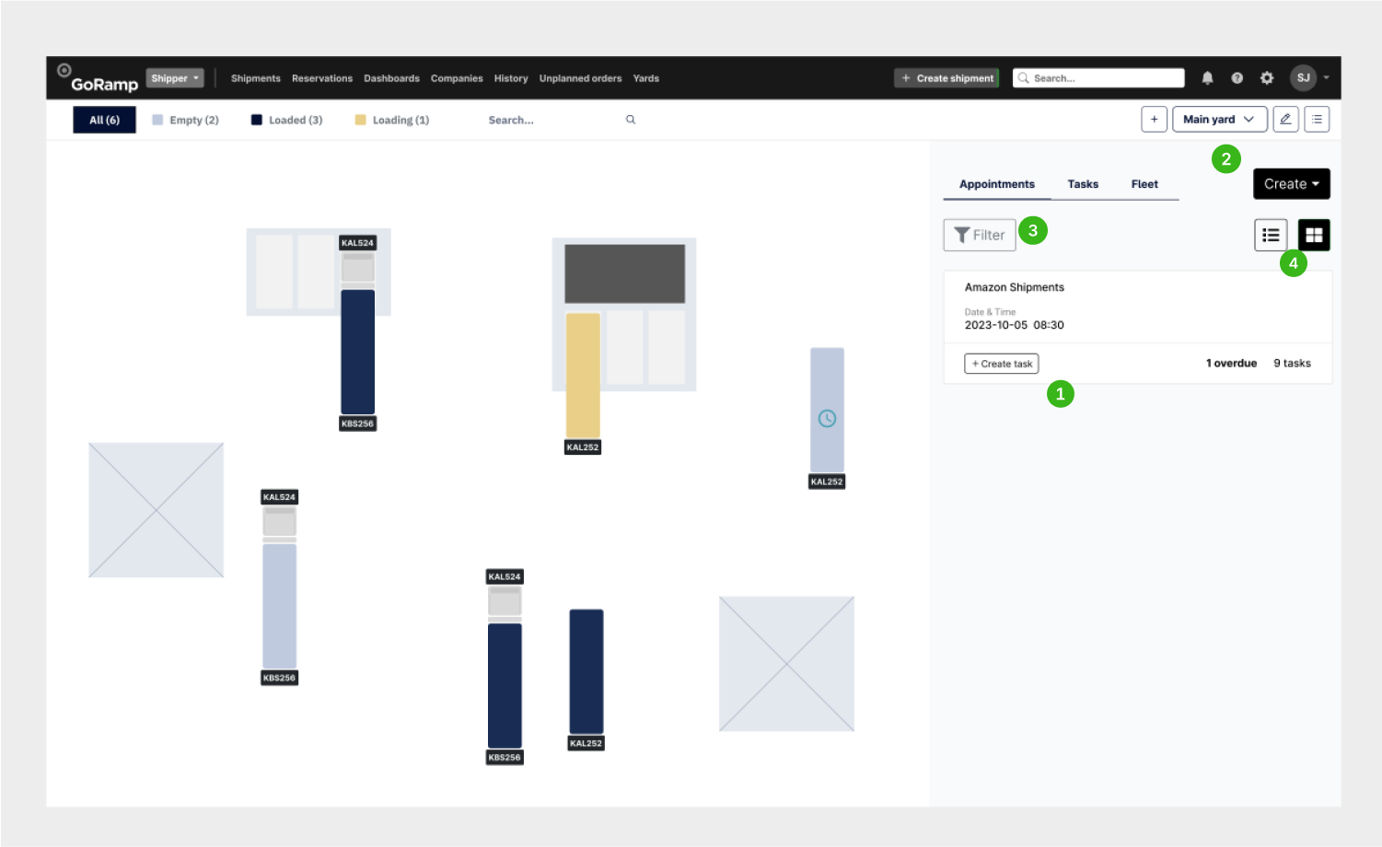Click the edit yard pencil icon

pos(1285,120)
